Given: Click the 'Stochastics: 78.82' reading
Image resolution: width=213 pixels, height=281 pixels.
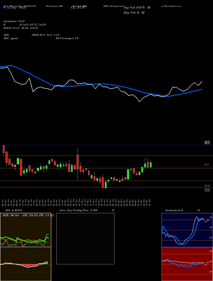Looking at the screenshot, I should coord(14,21).
